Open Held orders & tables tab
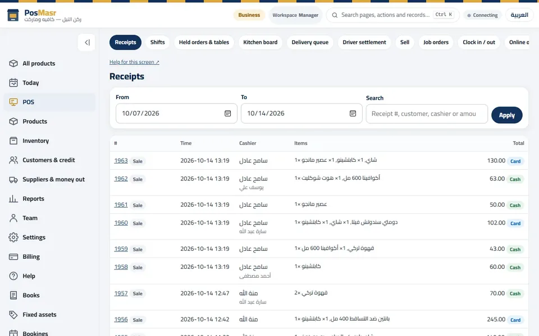Viewport: 539px width, 336px height. tap(204, 42)
